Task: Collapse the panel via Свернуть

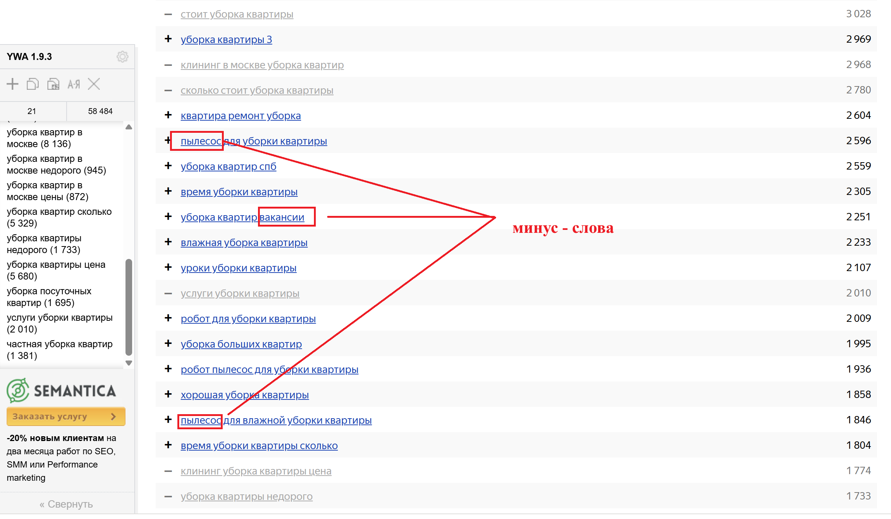Action: tap(66, 504)
